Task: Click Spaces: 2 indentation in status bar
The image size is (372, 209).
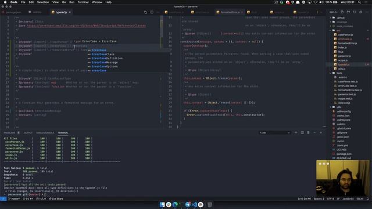Action: [319, 199]
